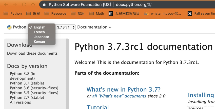Open Download these documents link

(x=32, y=53)
